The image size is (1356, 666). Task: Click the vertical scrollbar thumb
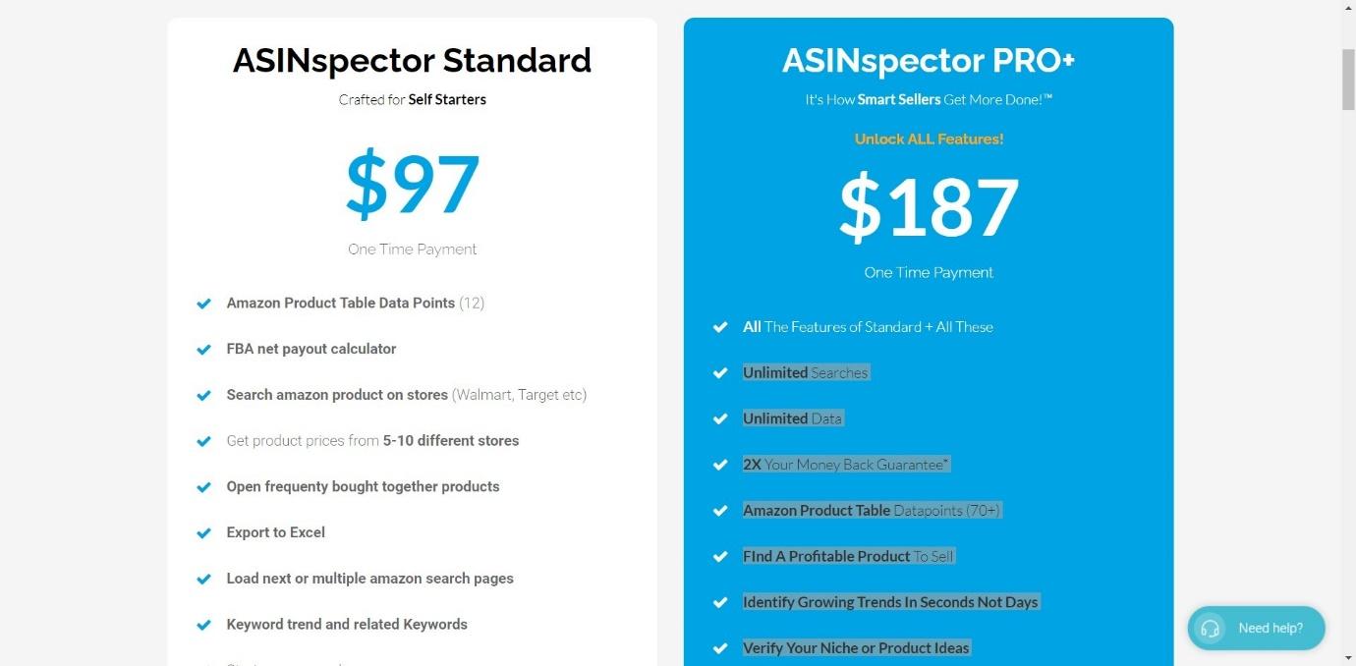1348,79
